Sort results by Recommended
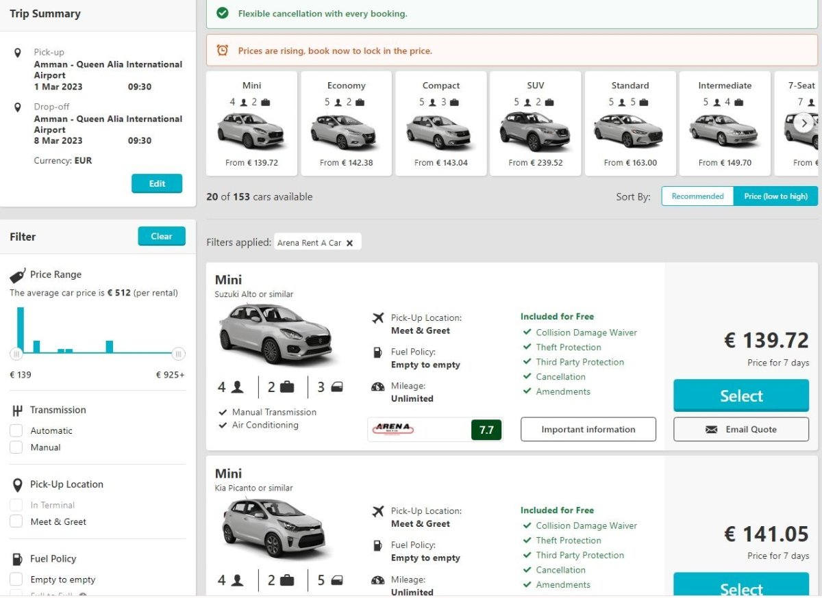Screen dimensions: 822x598 [697, 196]
